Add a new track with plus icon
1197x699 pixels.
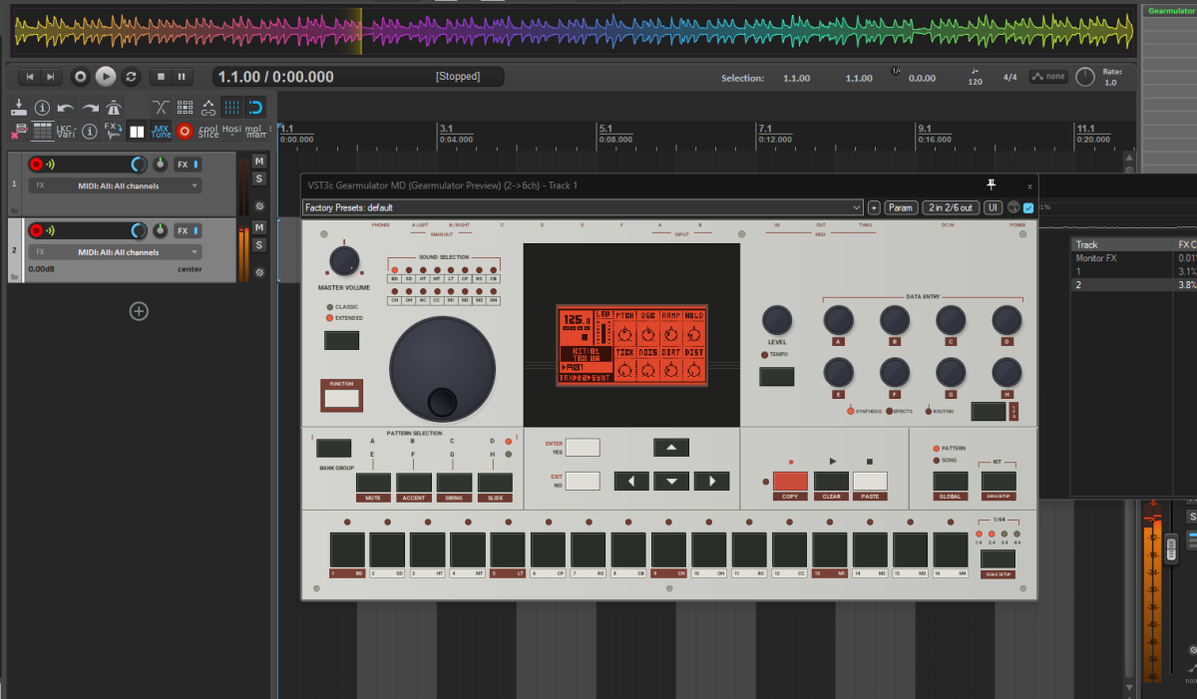(x=139, y=311)
